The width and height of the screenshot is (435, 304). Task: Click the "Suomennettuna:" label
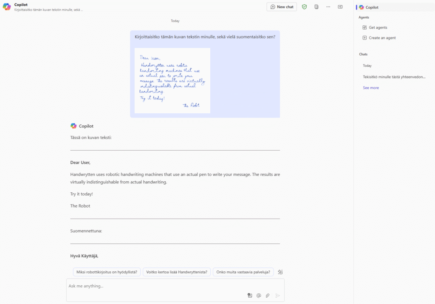pyautogui.click(x=86, y=231)
